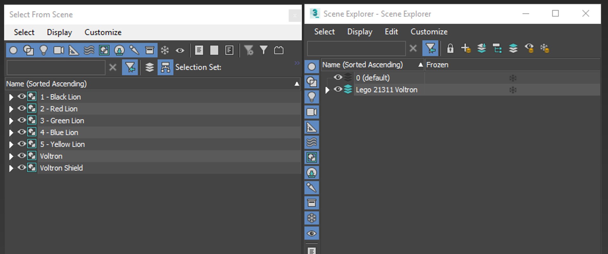
Task: Toggle Bones filter in Select From Scene toolbar
Action: click(134, 50)
